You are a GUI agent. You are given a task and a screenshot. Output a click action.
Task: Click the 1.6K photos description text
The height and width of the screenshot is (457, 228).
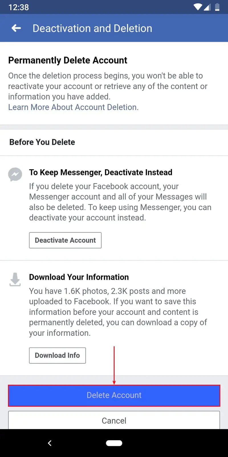(x=118, y=312)
